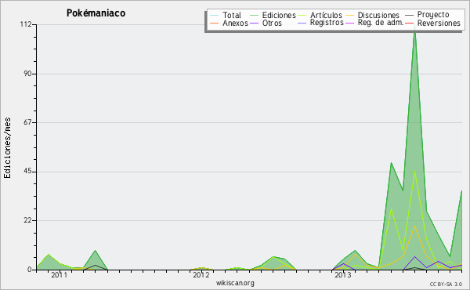The width and height of the screenshot is (470, 290).
Task: Click the 2013 x-axis label
Action: click(x=343, y=275)
